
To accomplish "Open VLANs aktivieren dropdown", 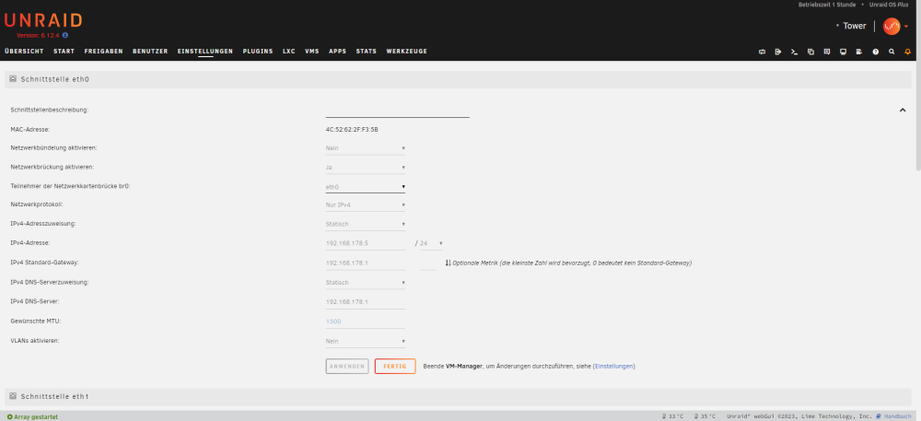I will click(366, 341).
